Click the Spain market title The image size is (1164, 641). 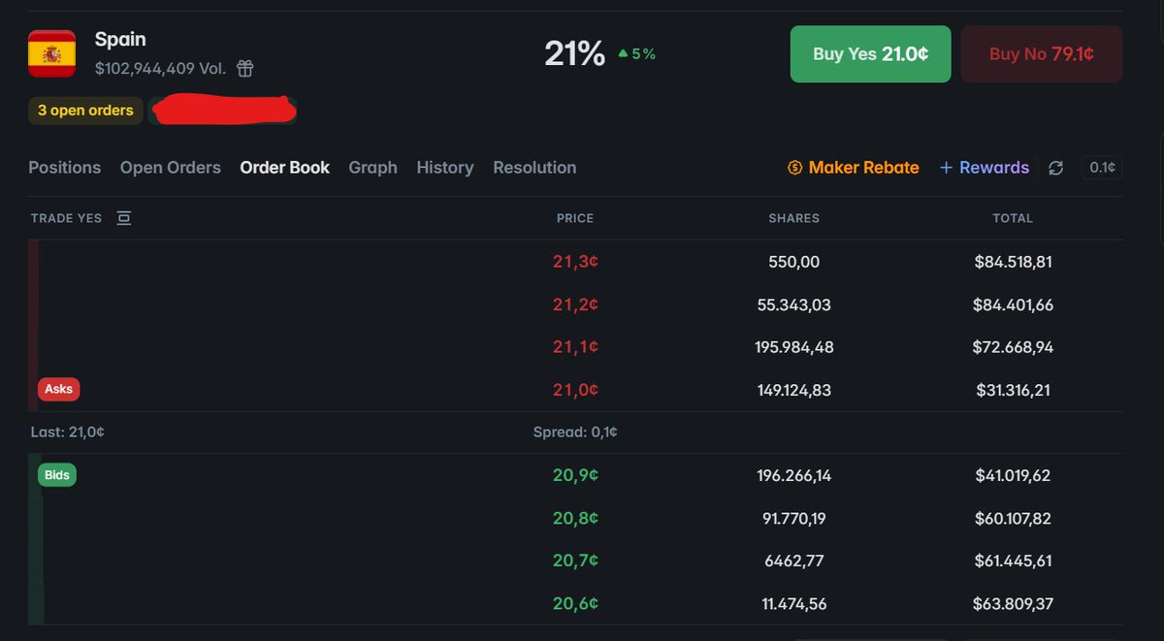pos(120,40)
